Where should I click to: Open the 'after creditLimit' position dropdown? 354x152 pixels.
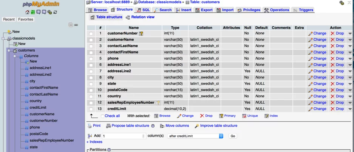tap(195, 136)
